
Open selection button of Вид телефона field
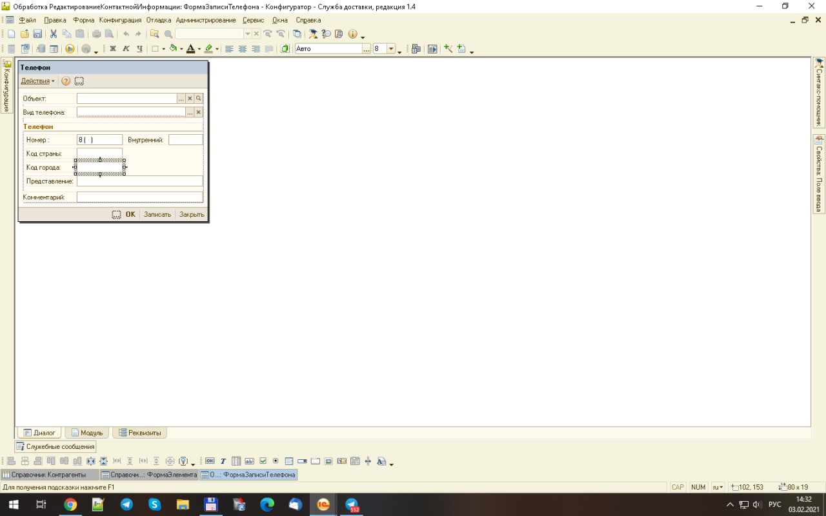tap(190, 112)
